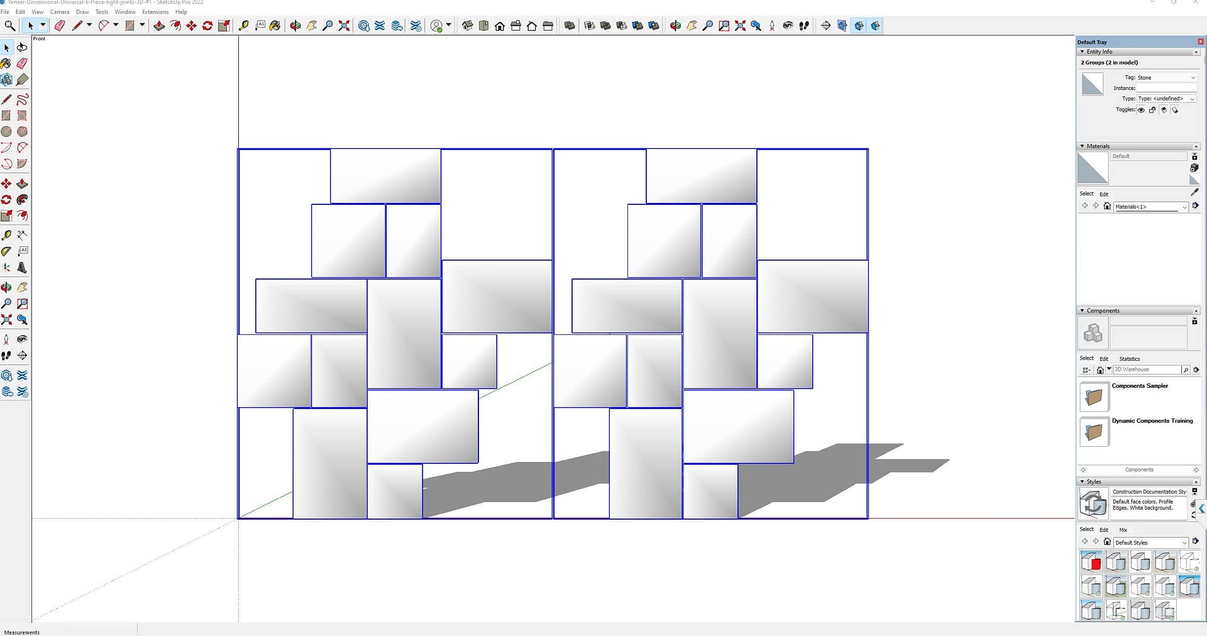The height and width of the screenshot is (636, 1207).
Task: Choose the Protractor tool in left toolbar
Action: point(6,251)
